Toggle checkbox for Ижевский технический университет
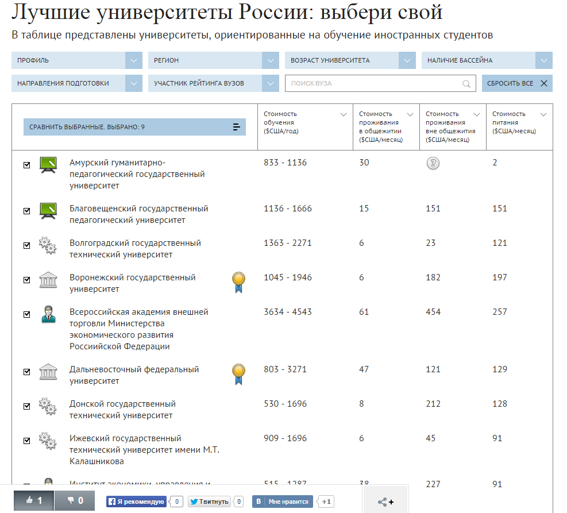The height and width of the screenshot is (513, 567). pyautogui.click(x=27, y=441)
